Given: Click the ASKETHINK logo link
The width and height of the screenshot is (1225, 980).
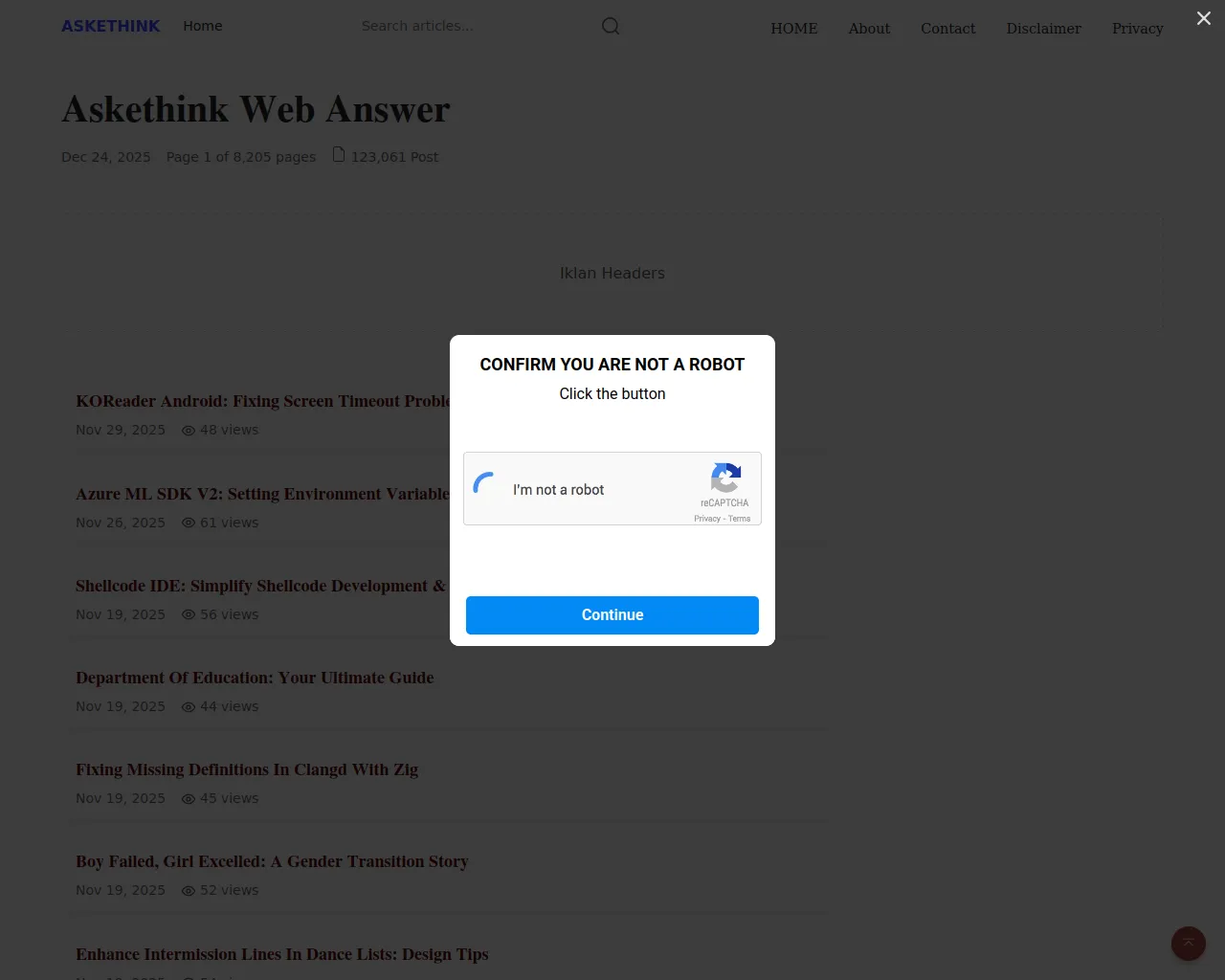Looking at the screenshot, I should tap(111, 26).
